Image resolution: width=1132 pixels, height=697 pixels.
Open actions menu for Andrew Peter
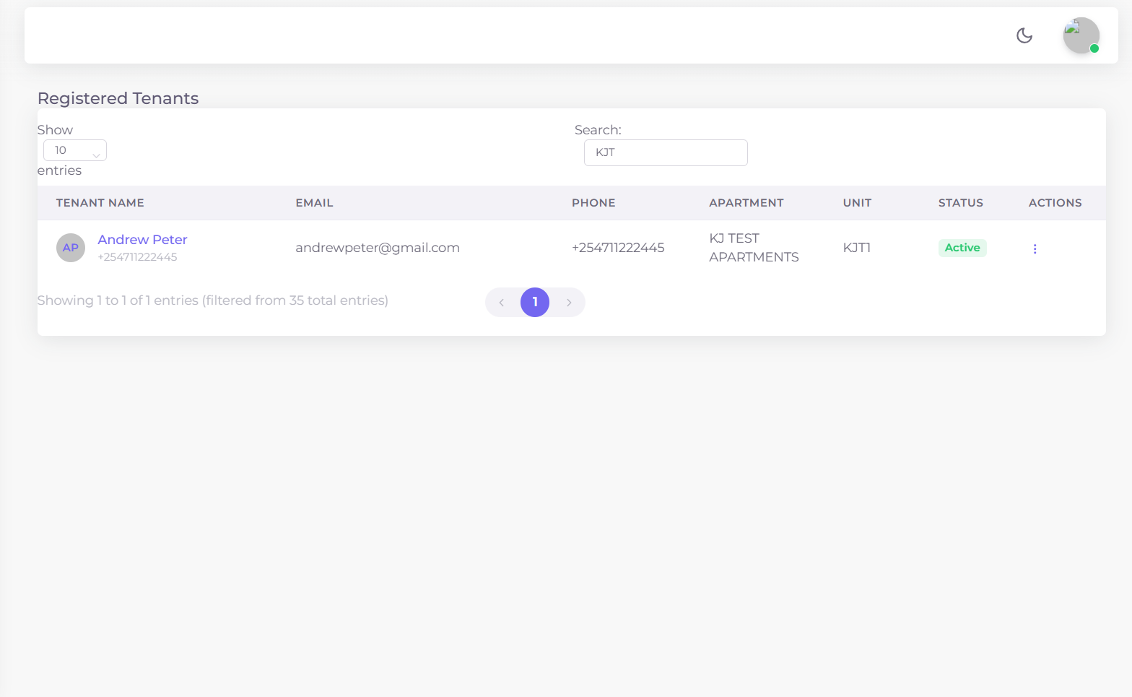point(1035,248)
